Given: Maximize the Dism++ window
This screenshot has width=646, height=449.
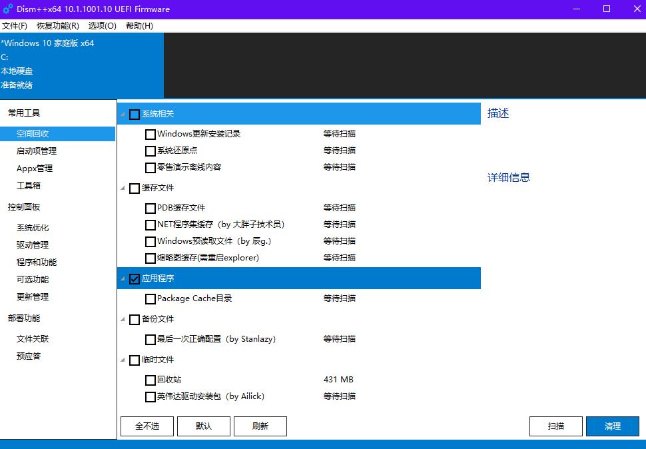Looking at the screenshot, I should click(x=607, y=9).
